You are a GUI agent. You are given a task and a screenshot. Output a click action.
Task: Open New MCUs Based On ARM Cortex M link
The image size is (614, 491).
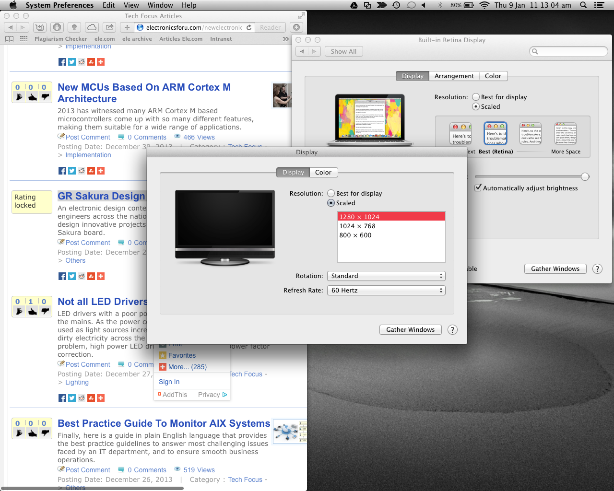point(144,93)
